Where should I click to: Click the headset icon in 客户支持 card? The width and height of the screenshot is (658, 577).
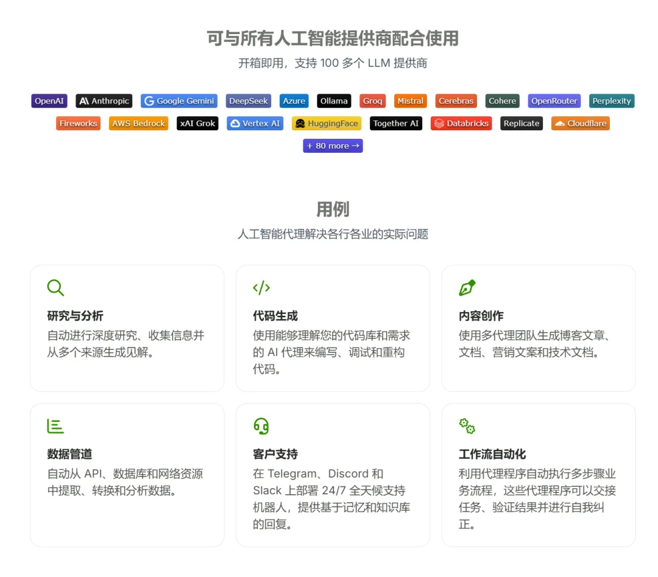(x=261, y=426)
